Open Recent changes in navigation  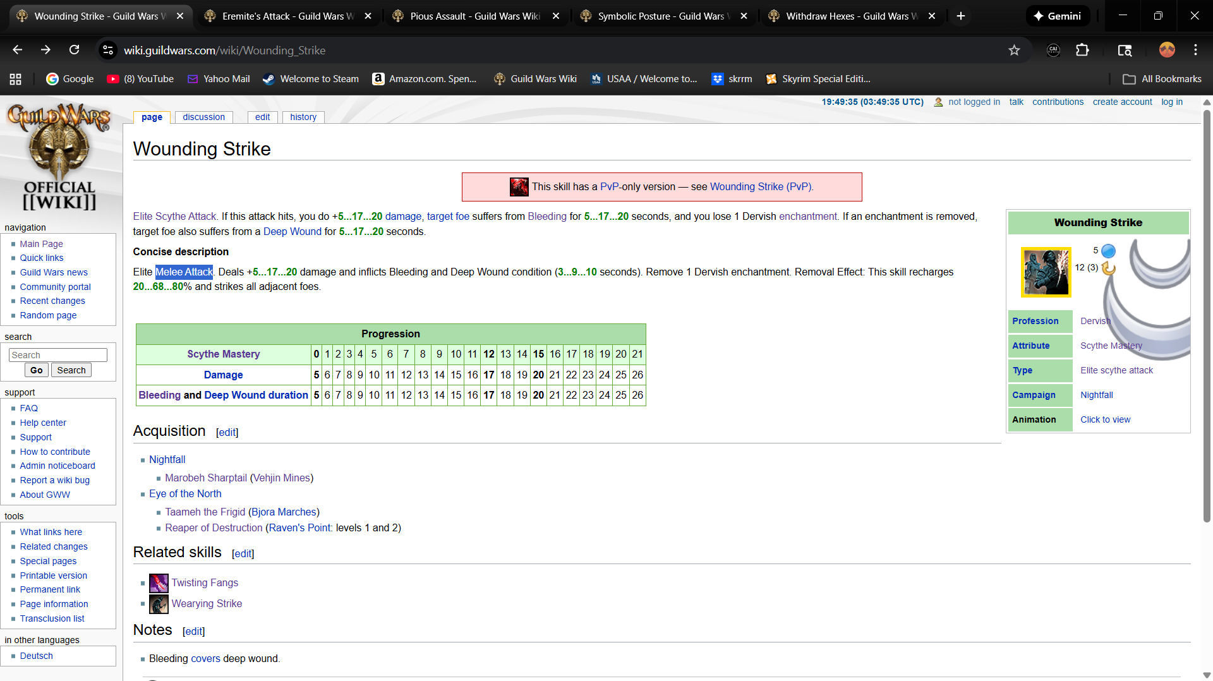[x=52, y=301]
